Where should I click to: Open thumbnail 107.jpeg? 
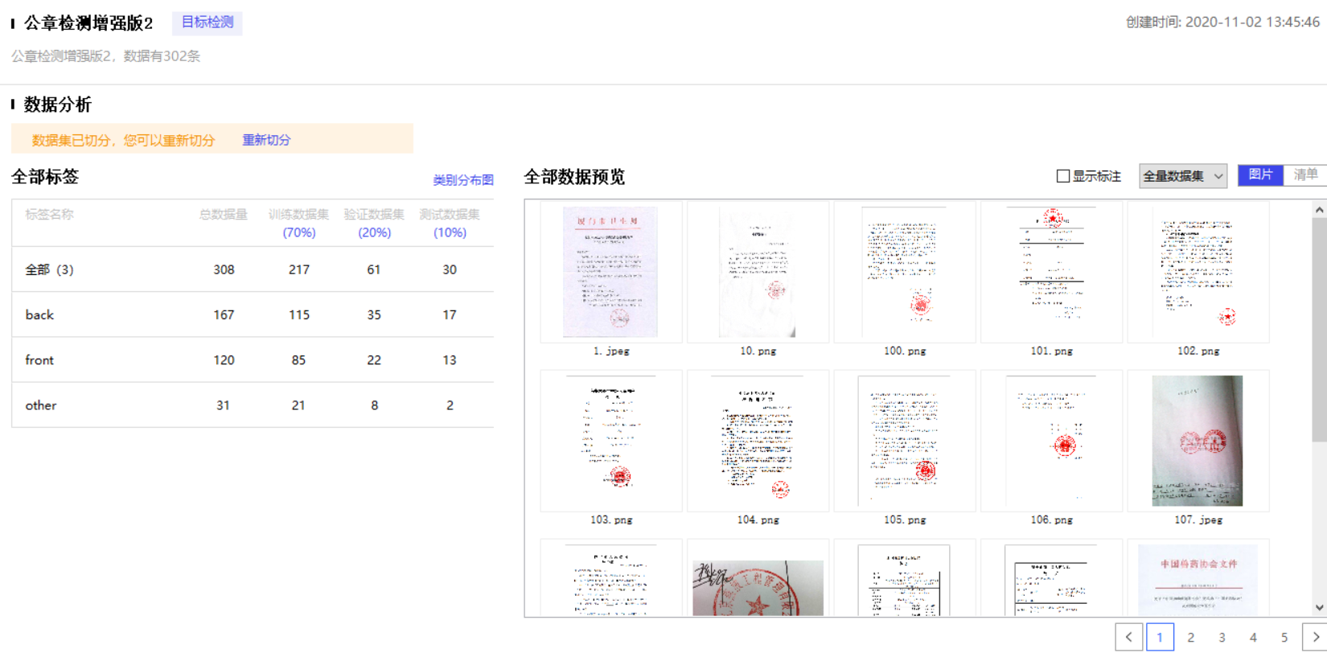click(1198, 441)
